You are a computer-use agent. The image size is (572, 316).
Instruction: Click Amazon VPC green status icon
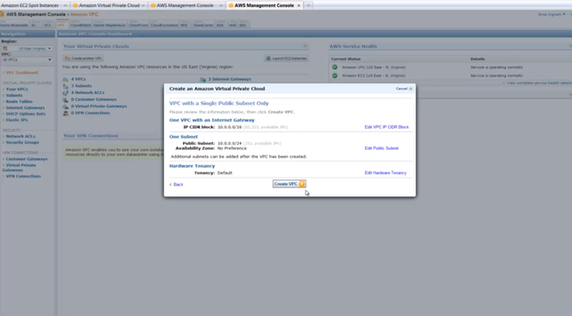pyautogui.click(x=335, y=67)
